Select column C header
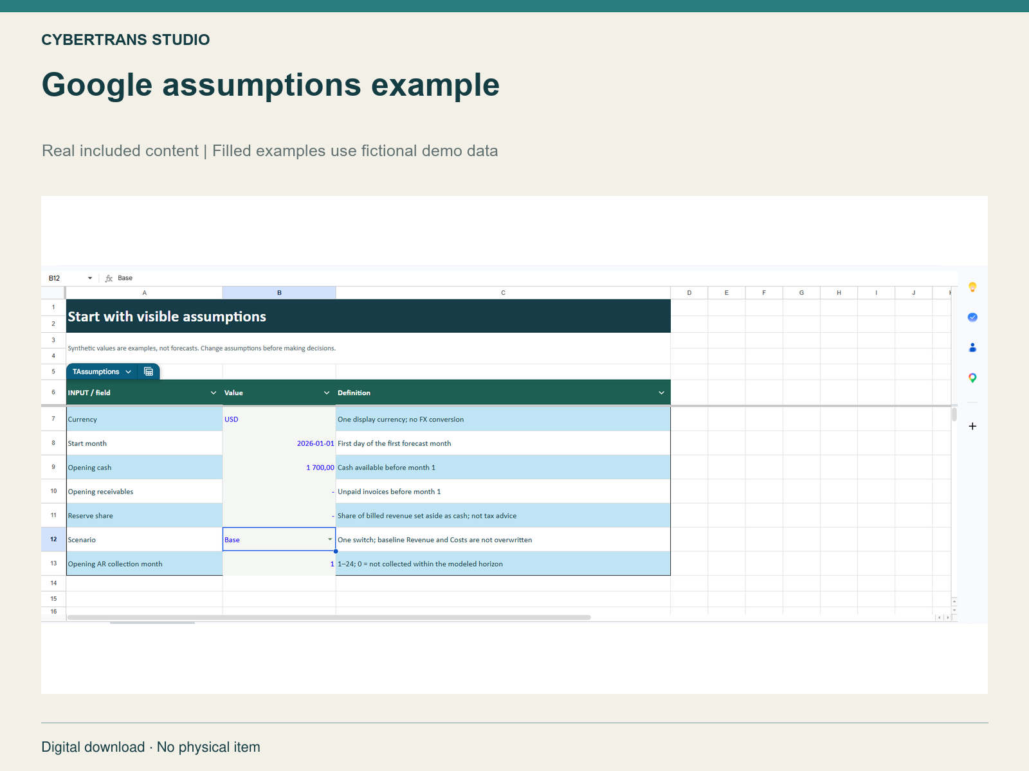1029x771 pixels. click(503, 292)
